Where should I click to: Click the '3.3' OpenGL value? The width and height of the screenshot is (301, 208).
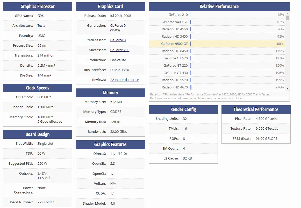[112, 164]
